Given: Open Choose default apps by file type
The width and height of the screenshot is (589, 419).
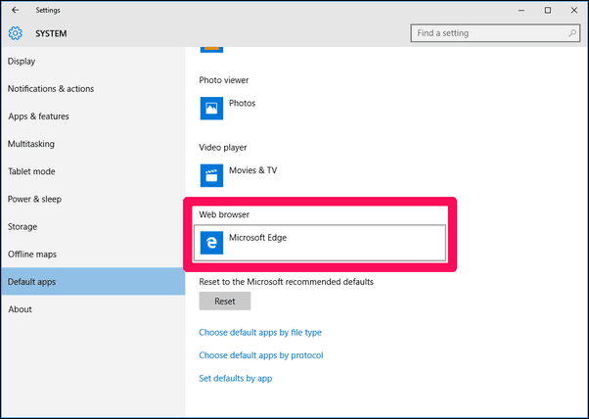Looking at the screenshot, I should tap(260, 333).
